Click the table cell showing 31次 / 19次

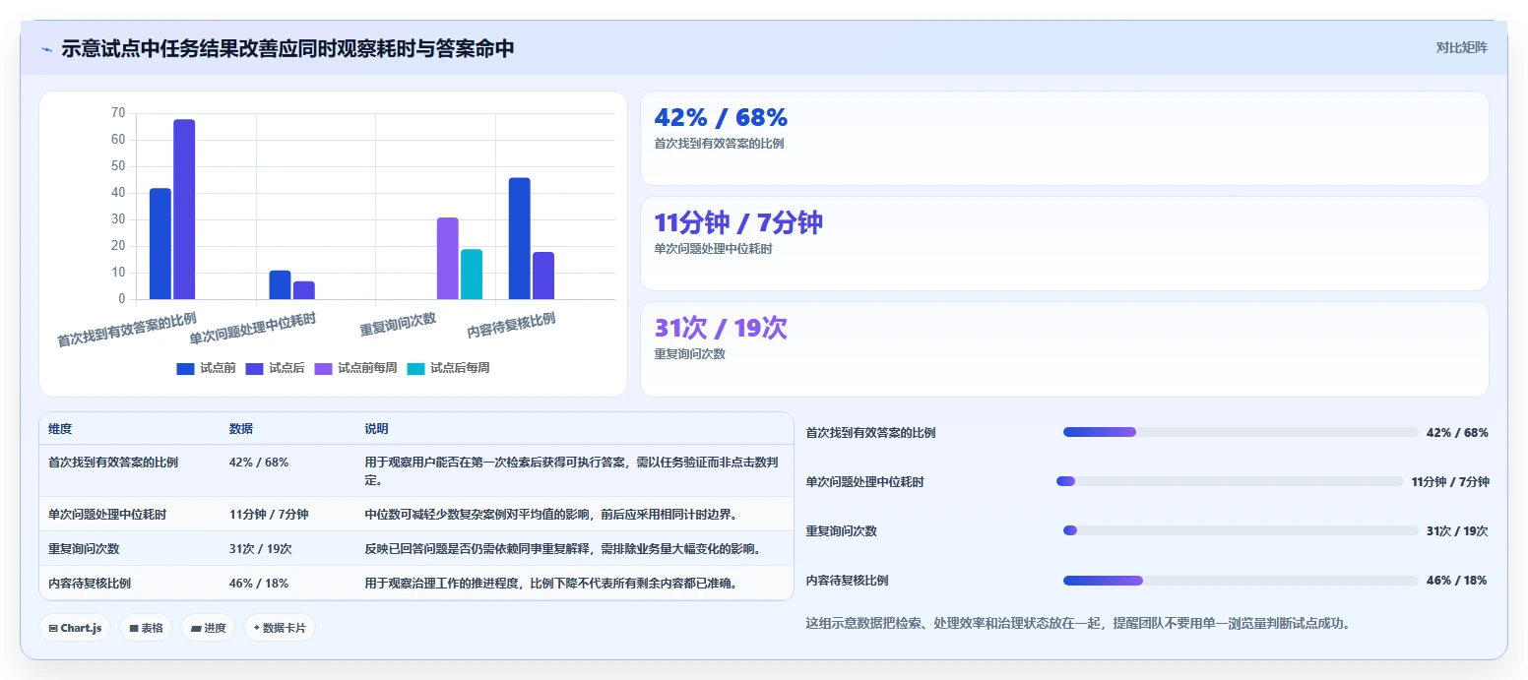pyautogui.click(x=261, y=548)
